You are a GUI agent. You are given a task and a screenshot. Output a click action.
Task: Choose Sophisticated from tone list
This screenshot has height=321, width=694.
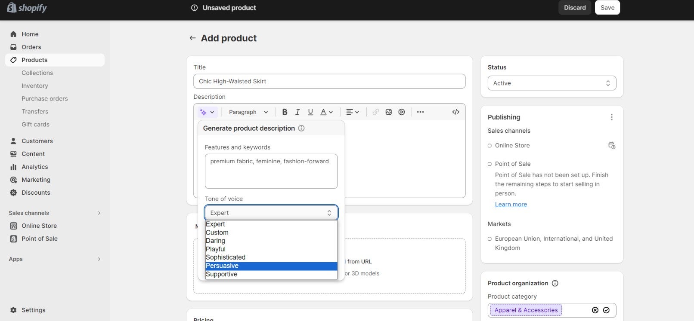coord(271,257)
